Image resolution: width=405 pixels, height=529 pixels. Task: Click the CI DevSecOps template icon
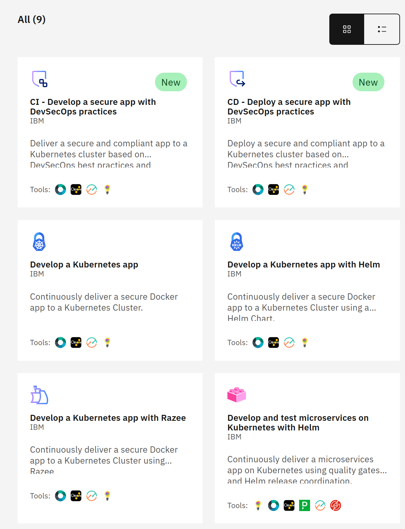pos(40,79)
